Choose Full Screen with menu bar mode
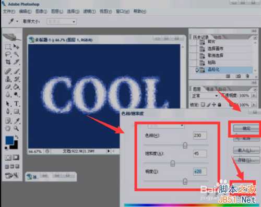The height and width of the screenshot is (207, 261). [12, 166]
